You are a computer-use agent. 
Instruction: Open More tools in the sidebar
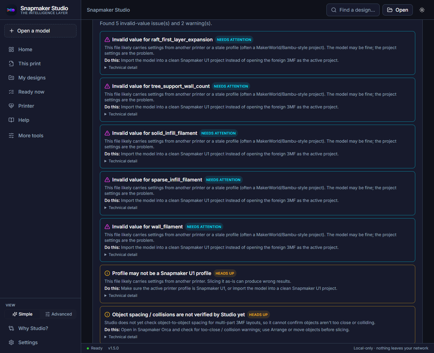point(41,136)
